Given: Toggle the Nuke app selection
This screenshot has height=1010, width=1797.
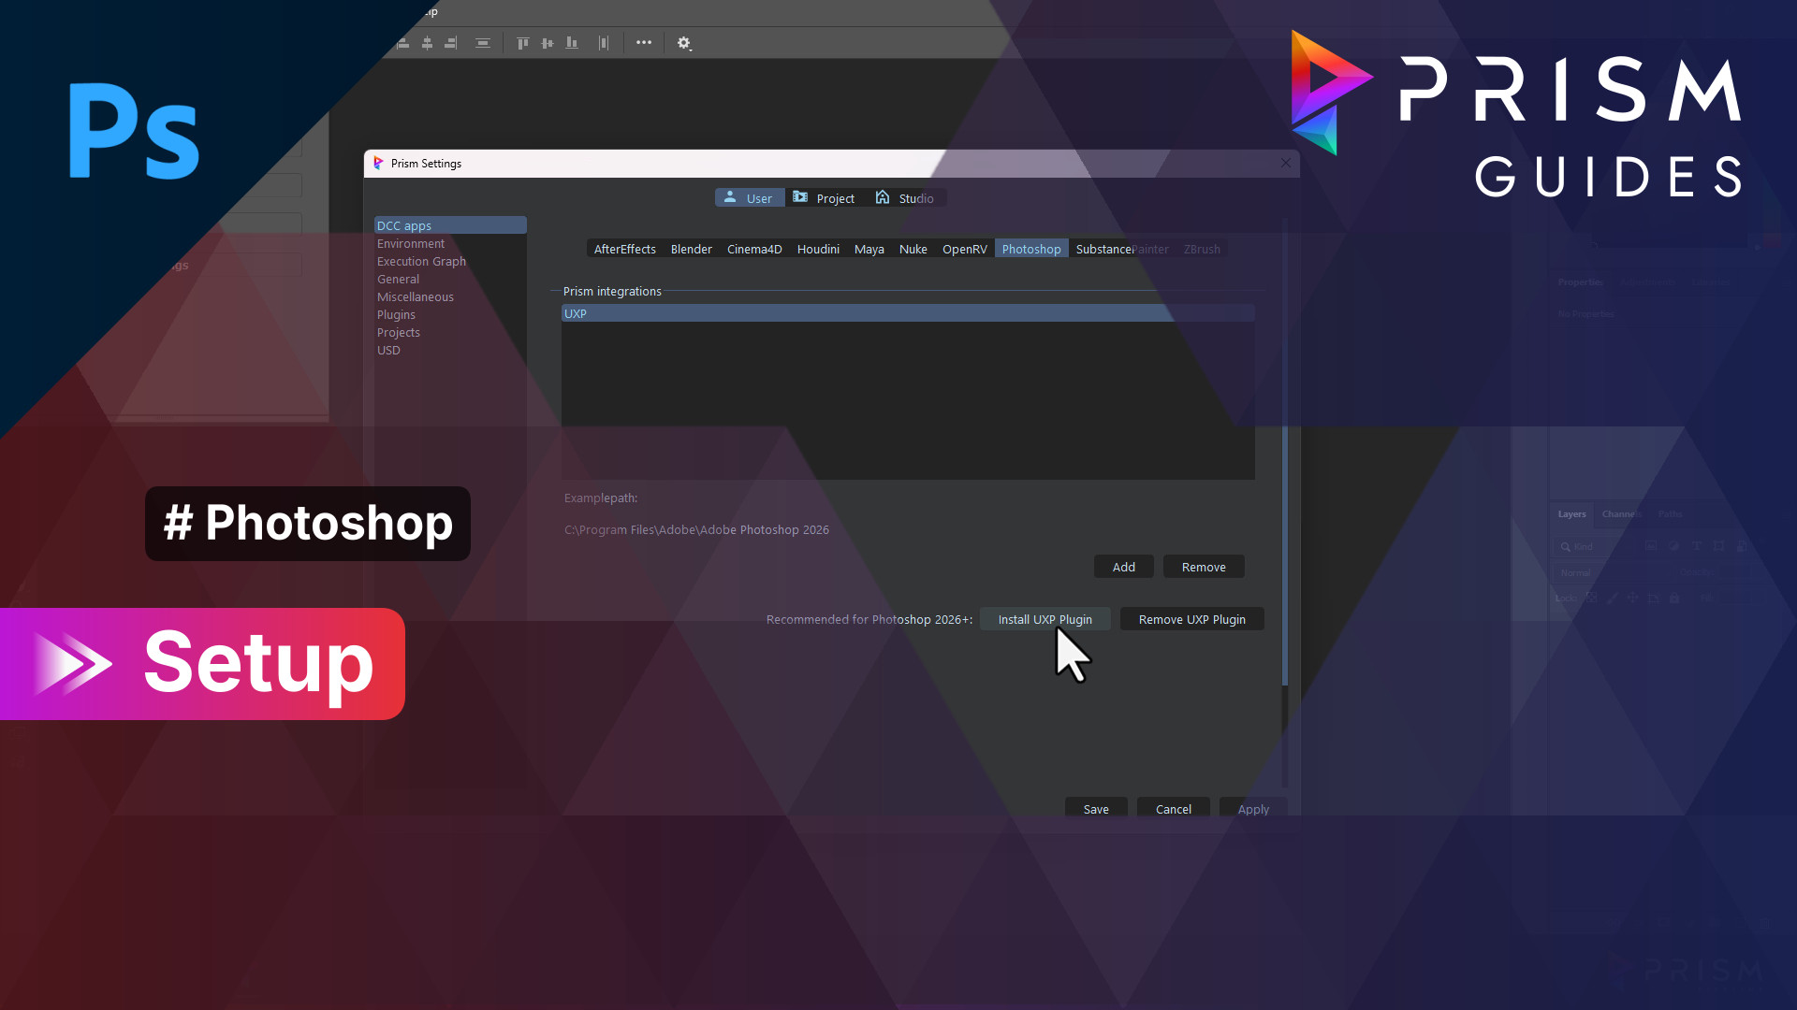Looking at the screenshot, I should point(913,249).
